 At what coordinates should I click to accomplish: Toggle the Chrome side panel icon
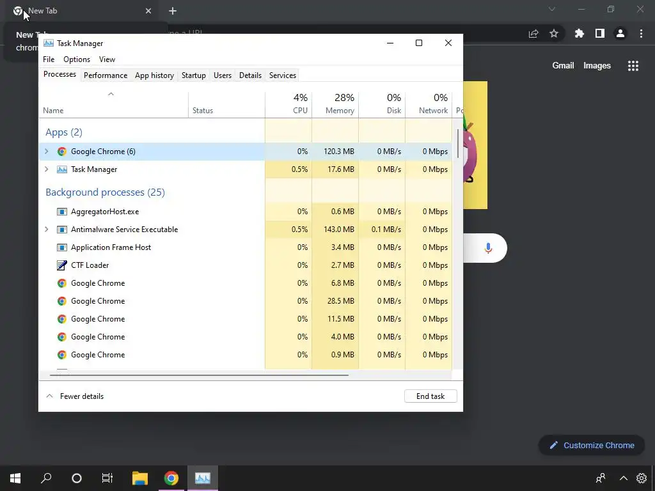coord(600,33)
